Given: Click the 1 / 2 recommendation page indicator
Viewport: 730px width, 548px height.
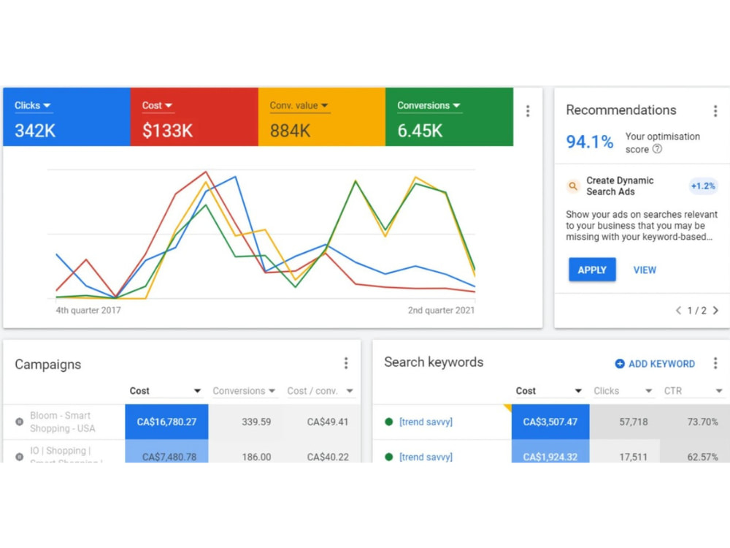Looking at the screenshot, I should point(697,311).
